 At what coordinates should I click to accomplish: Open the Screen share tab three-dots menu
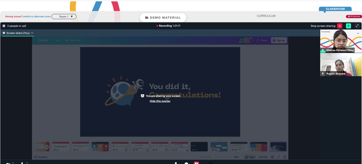pos(32,33)
